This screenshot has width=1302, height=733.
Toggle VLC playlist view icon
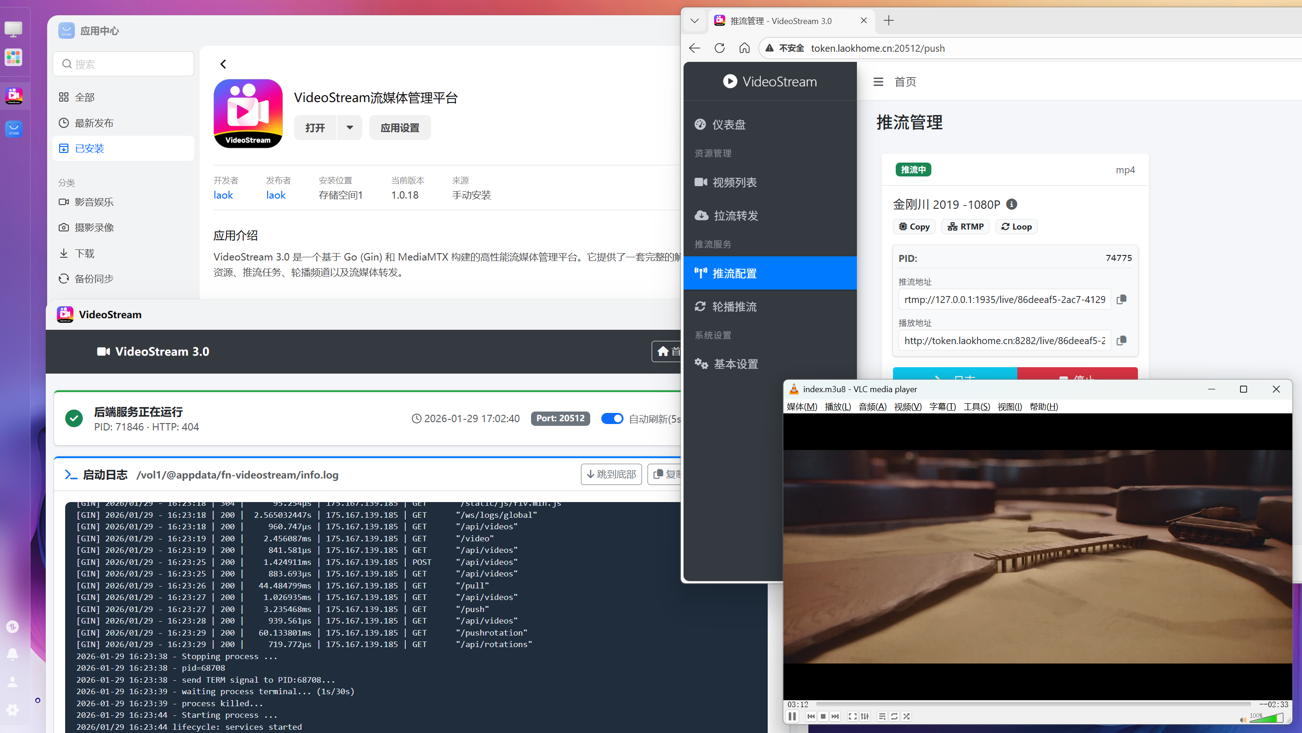click(x=882, y=716)
